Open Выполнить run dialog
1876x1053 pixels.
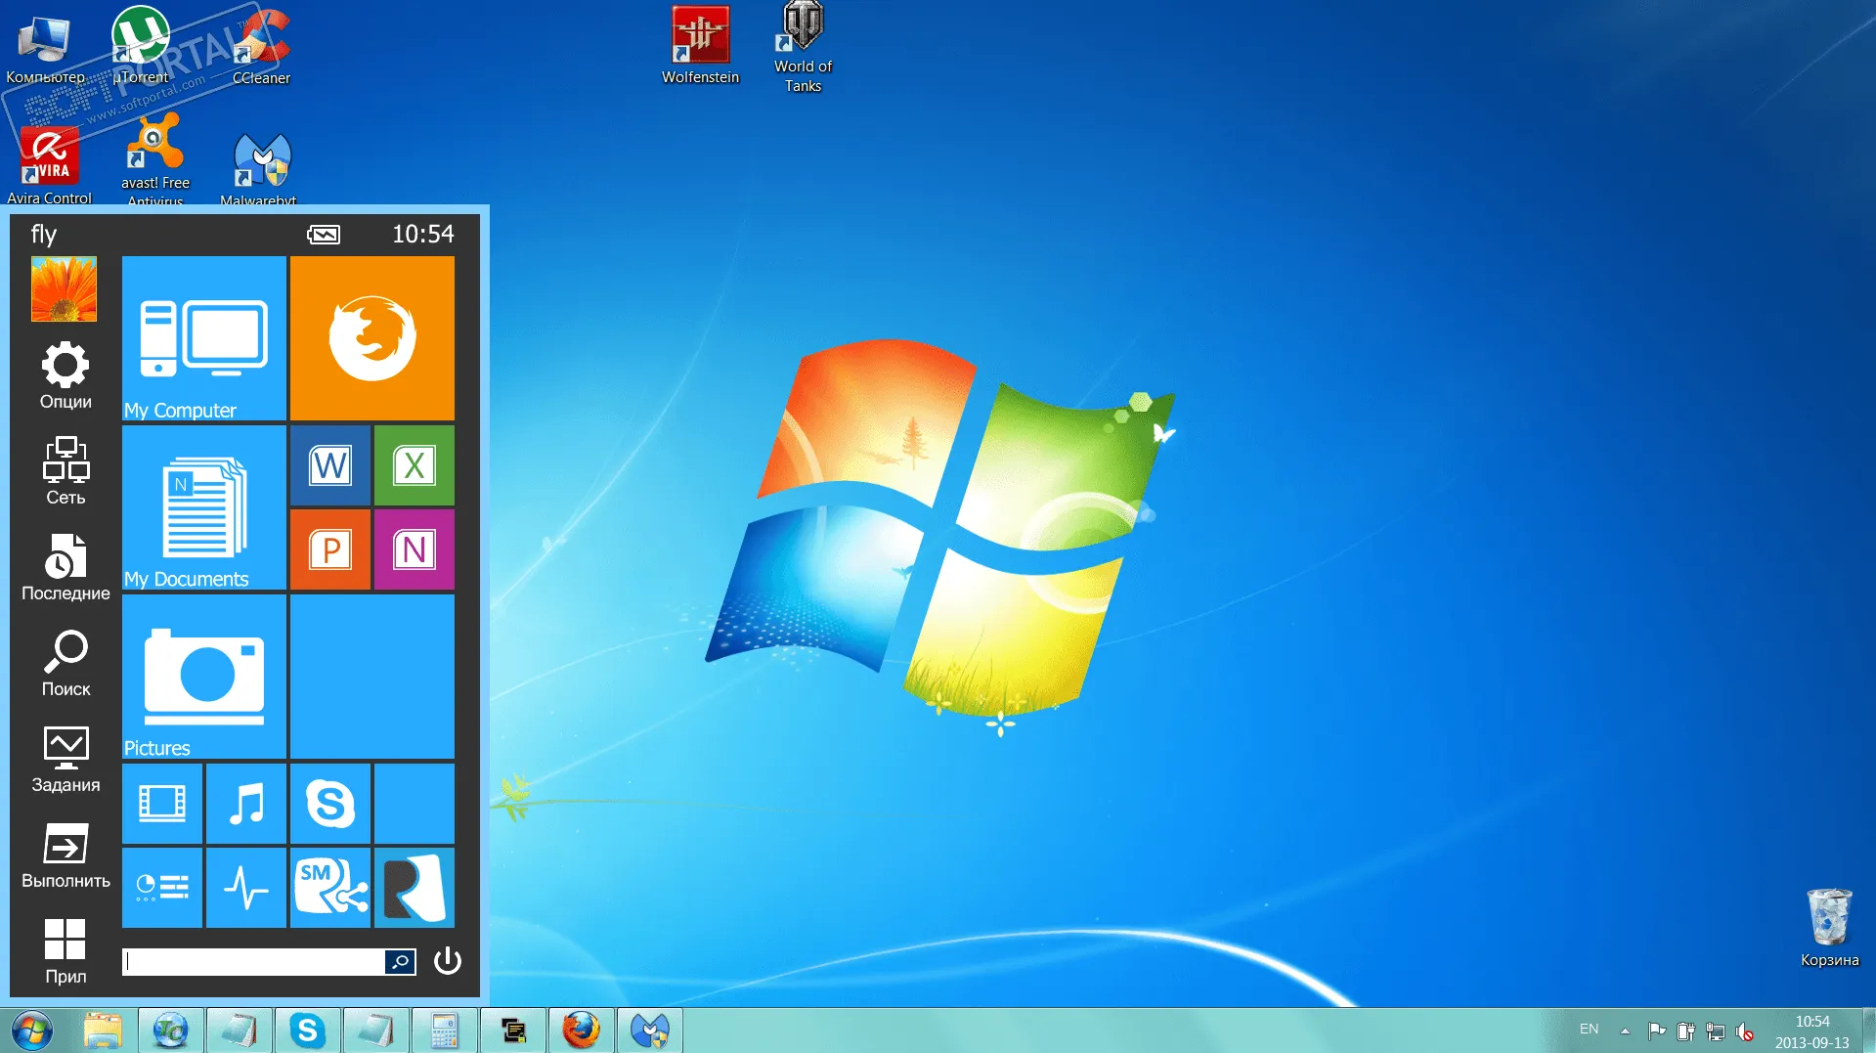pyautogui.click(x=65, y=855)
